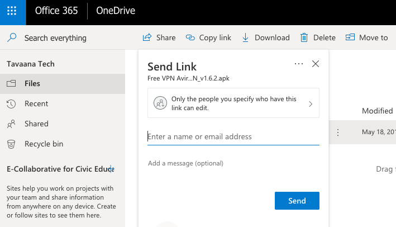
Task: Open link settings: Only the people you specify
Action: pyautogui.click(x=233, y=103)
